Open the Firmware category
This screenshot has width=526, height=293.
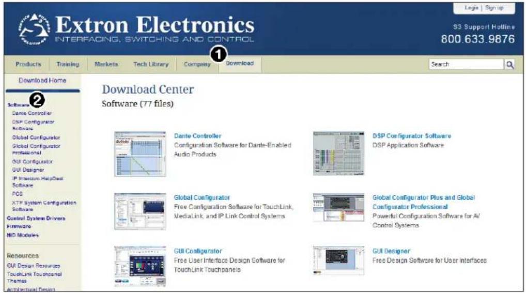(19, 226)
